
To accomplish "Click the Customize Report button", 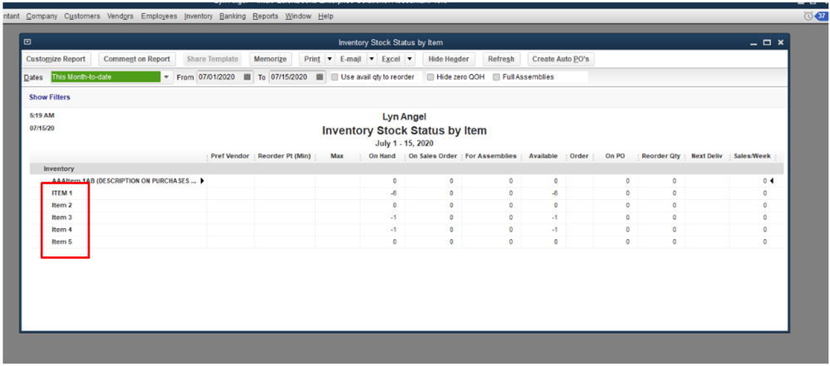I will [56, 59].
